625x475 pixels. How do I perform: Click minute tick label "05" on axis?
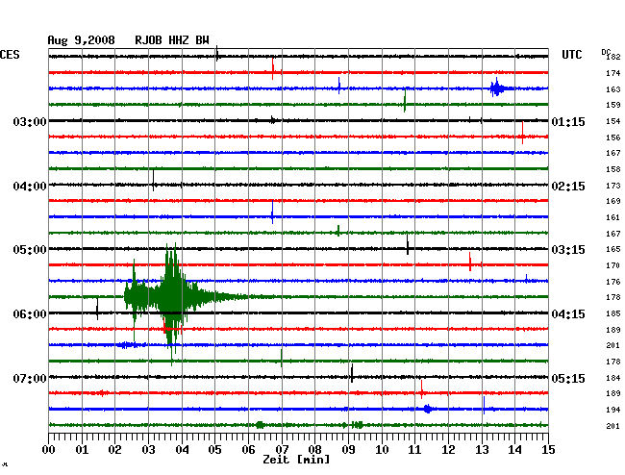click(214, 449)
